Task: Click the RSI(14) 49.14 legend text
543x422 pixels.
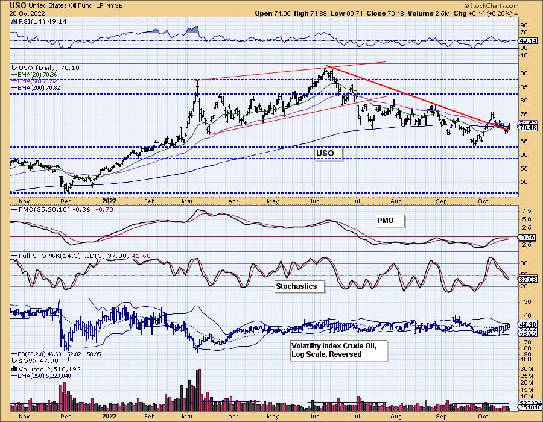Action: tap(43, 21)
